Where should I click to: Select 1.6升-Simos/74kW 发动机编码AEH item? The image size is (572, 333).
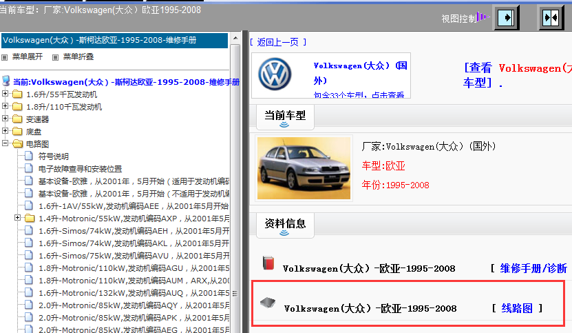134,231
